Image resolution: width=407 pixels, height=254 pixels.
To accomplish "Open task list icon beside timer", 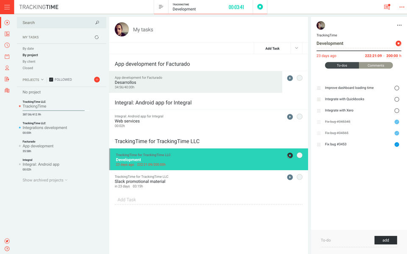I will (161, 7).
